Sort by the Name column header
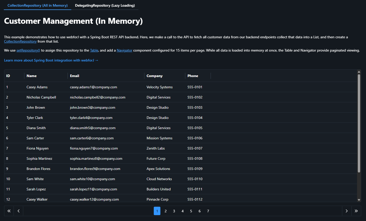366x221 pixels. [x=31, y=76]
